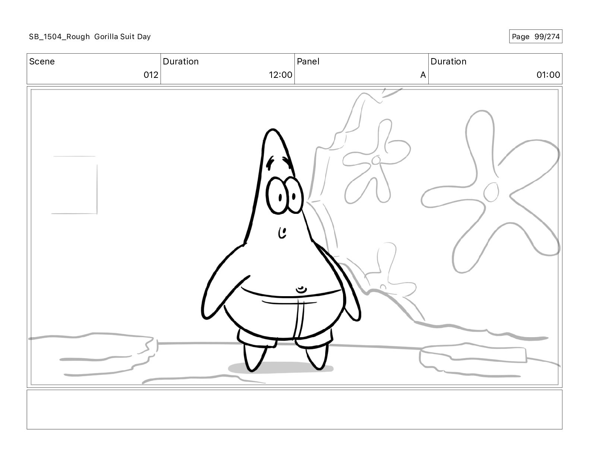This screenshot has width=590, height=456.
Task: Click the Duration label next to the Panel cell
Action: pyautogui.click(x=448, y=61)
